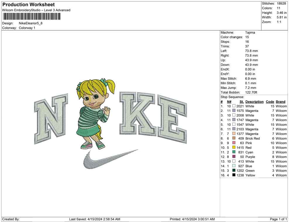Click the barcode under the worksheet title
The width and height of the screenshot is (289, 222).
pyautogui.click(x=32, y=17)
